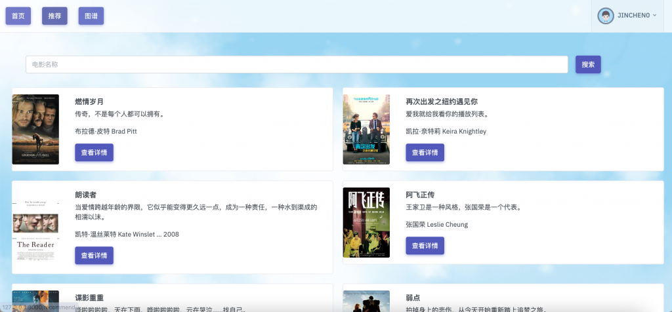Viewport: 672px width, 312px height.
Task: Click the 阿飞正传 movie title
Action: click(x=420, y=195)
